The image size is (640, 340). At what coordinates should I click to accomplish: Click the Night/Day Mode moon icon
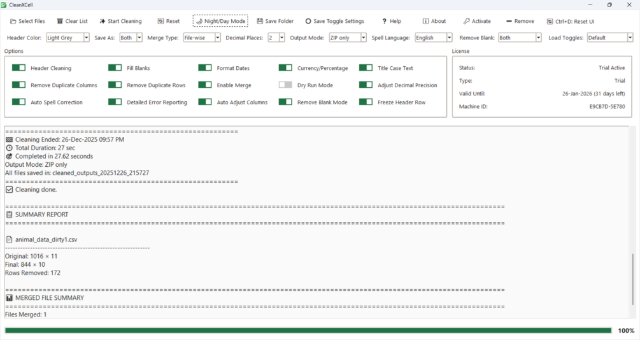click(199, 21)
